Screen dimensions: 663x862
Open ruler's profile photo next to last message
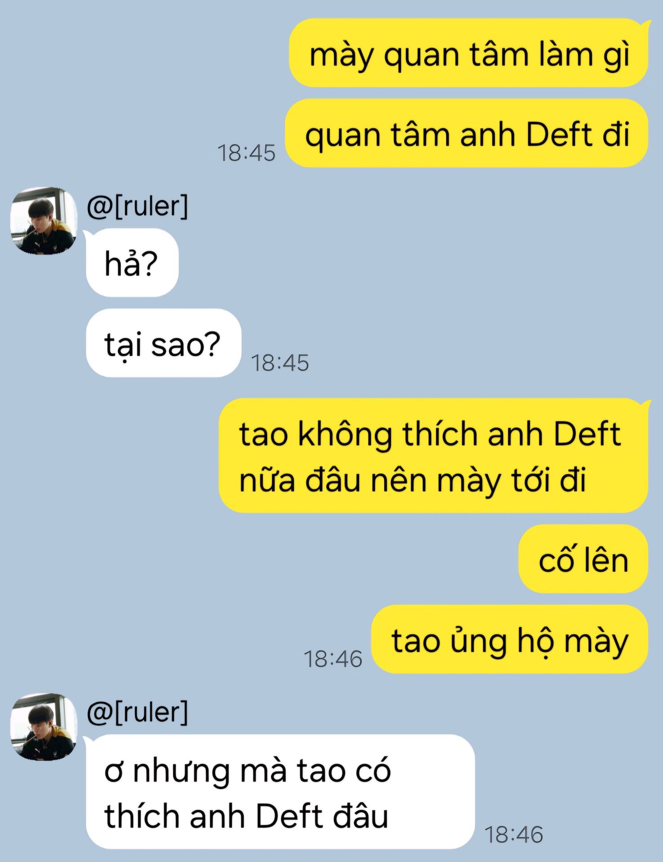click(x=44, y=727)
